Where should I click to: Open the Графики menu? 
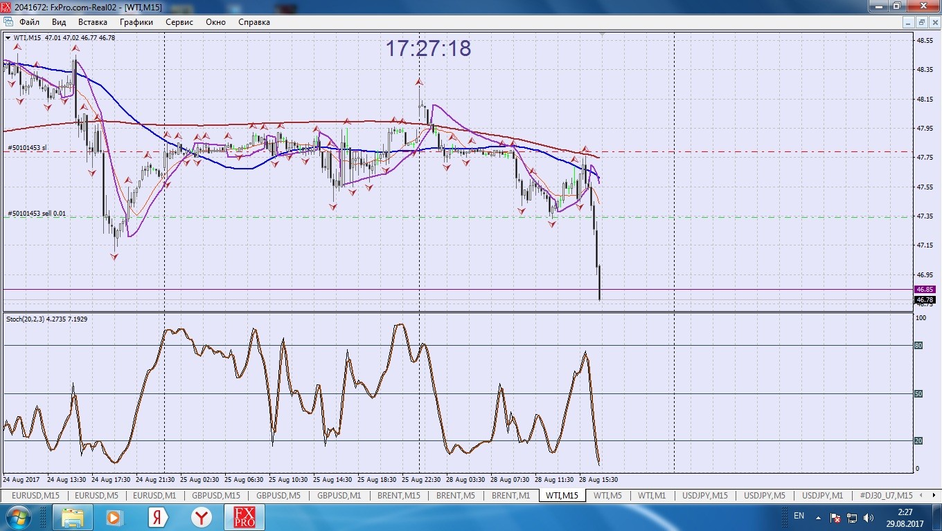[136, 22]
